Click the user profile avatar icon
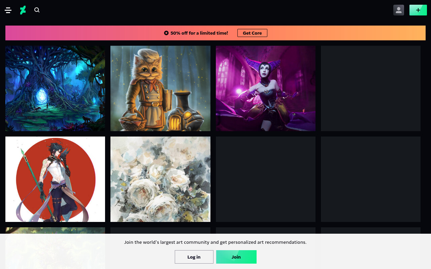431x269 pixels. pos(399,10)
